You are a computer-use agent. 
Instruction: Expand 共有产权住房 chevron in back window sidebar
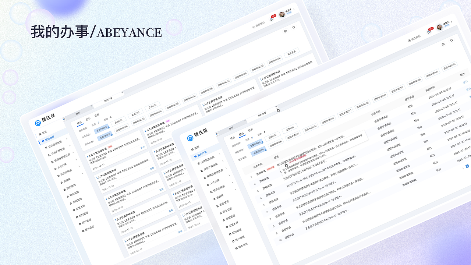(x=70, y=145)
